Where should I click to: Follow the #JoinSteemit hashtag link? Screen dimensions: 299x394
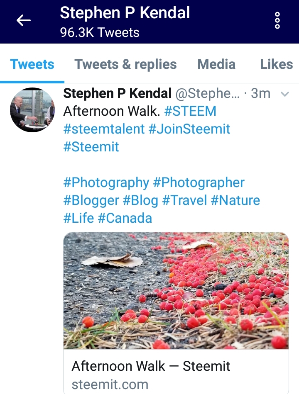pyautogui.click(x=189, y=129)
